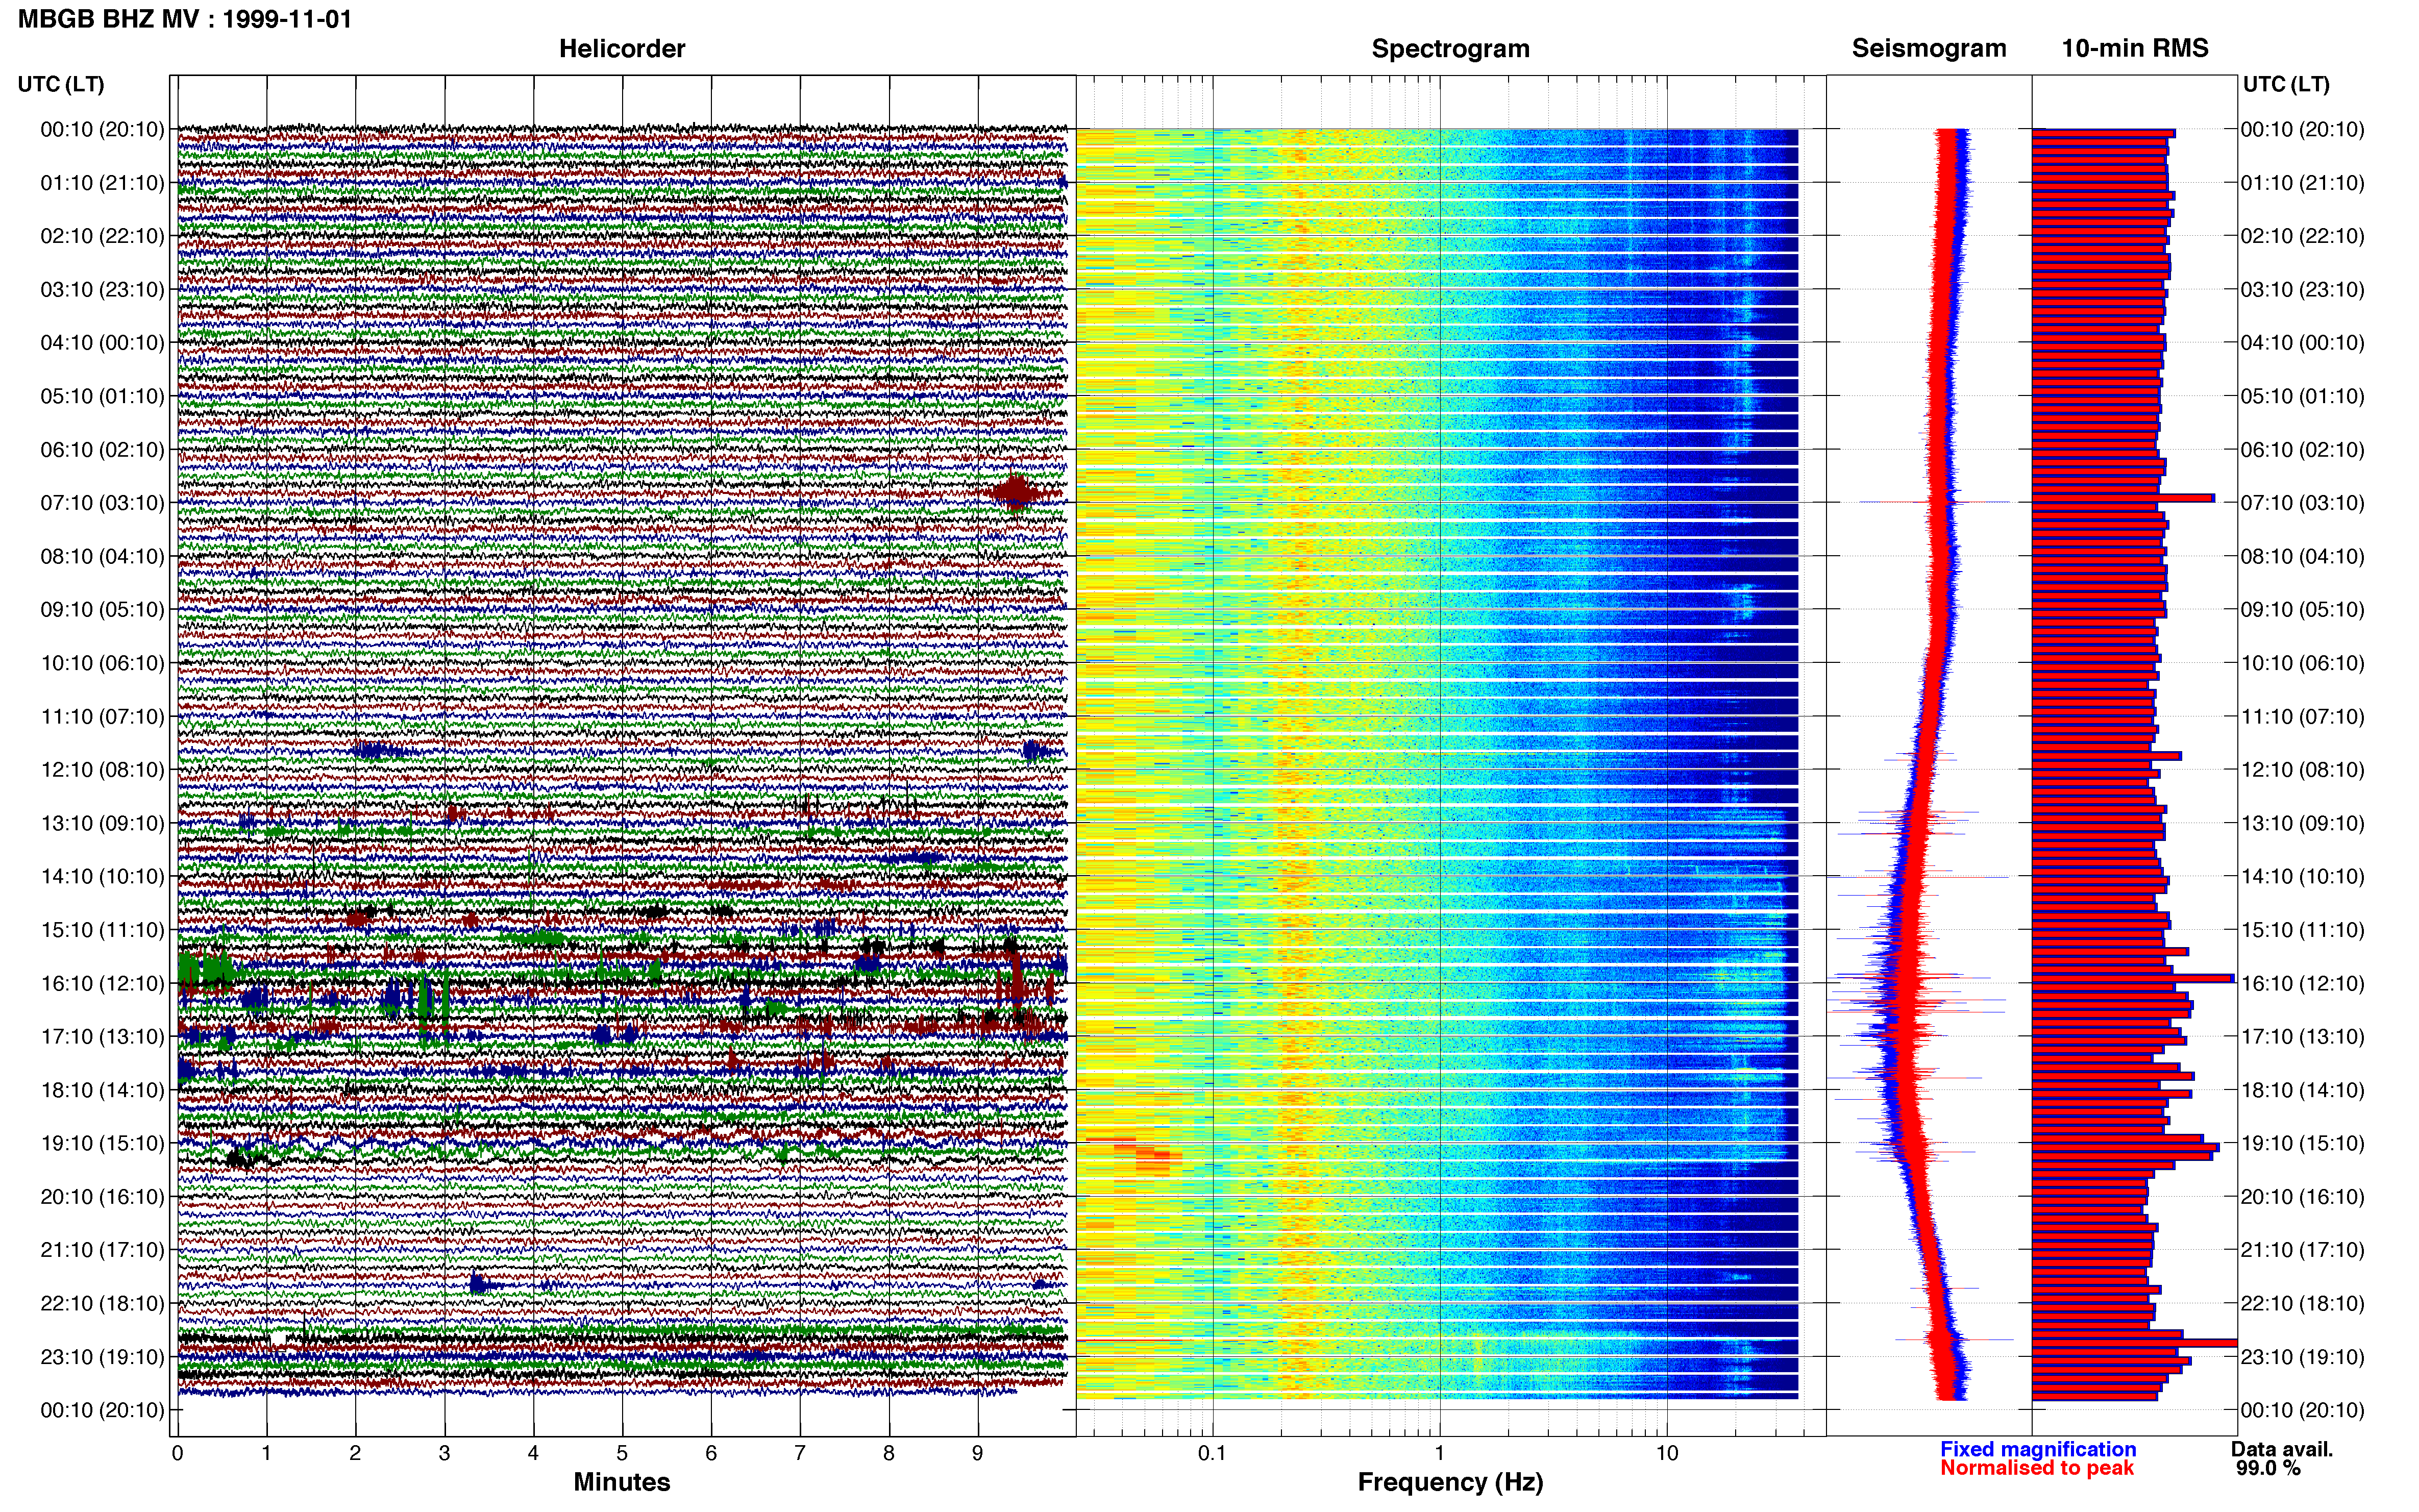Click left time label 07:10 (03:10)

pyautogui.click(x=102, y=503)
